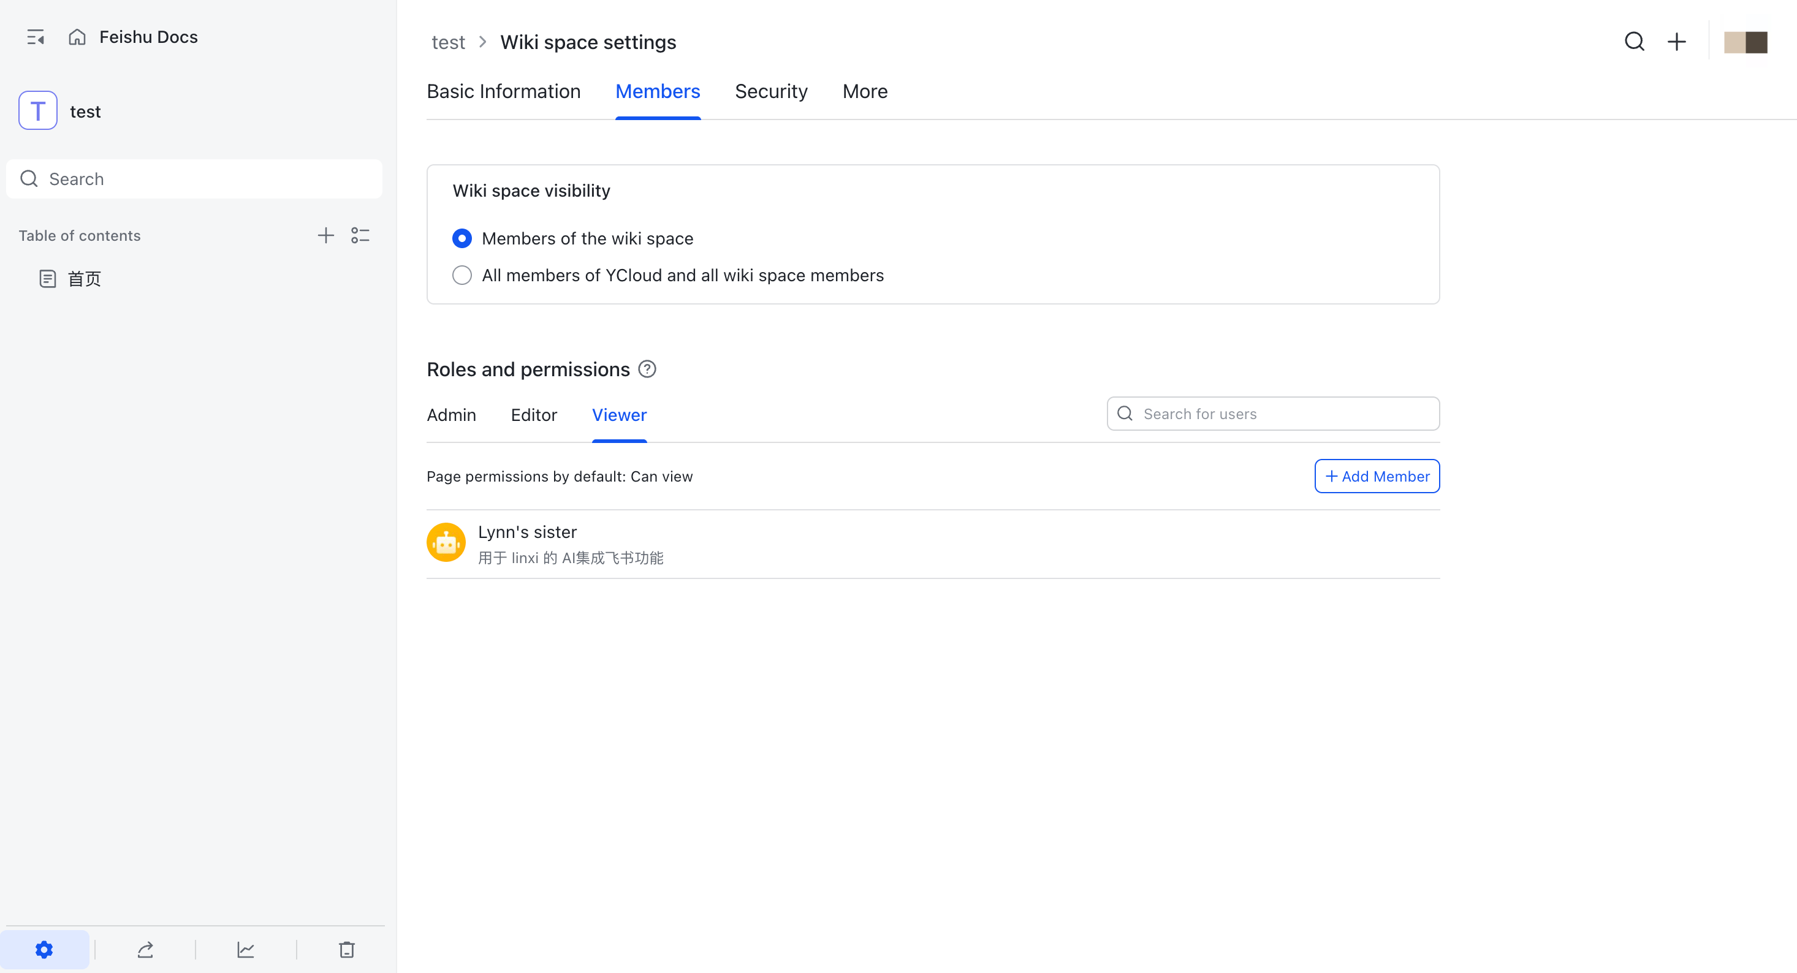Click the test space name in sidebar

click(85, 112)
